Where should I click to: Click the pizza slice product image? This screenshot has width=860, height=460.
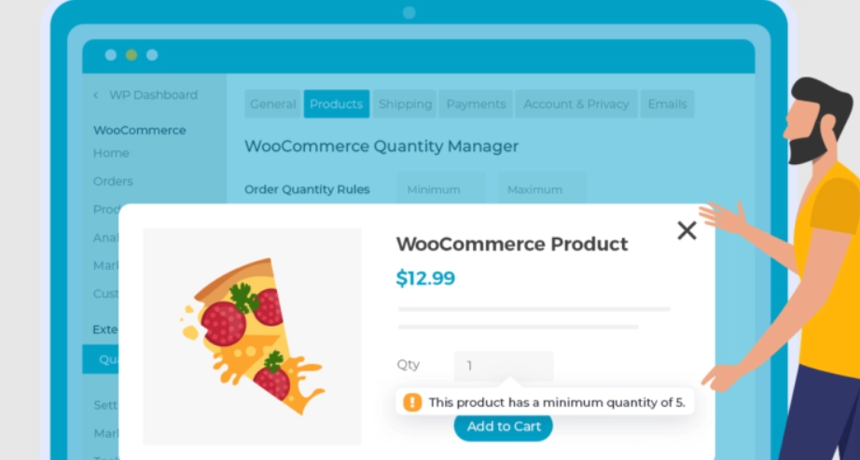tap(252, 336)
